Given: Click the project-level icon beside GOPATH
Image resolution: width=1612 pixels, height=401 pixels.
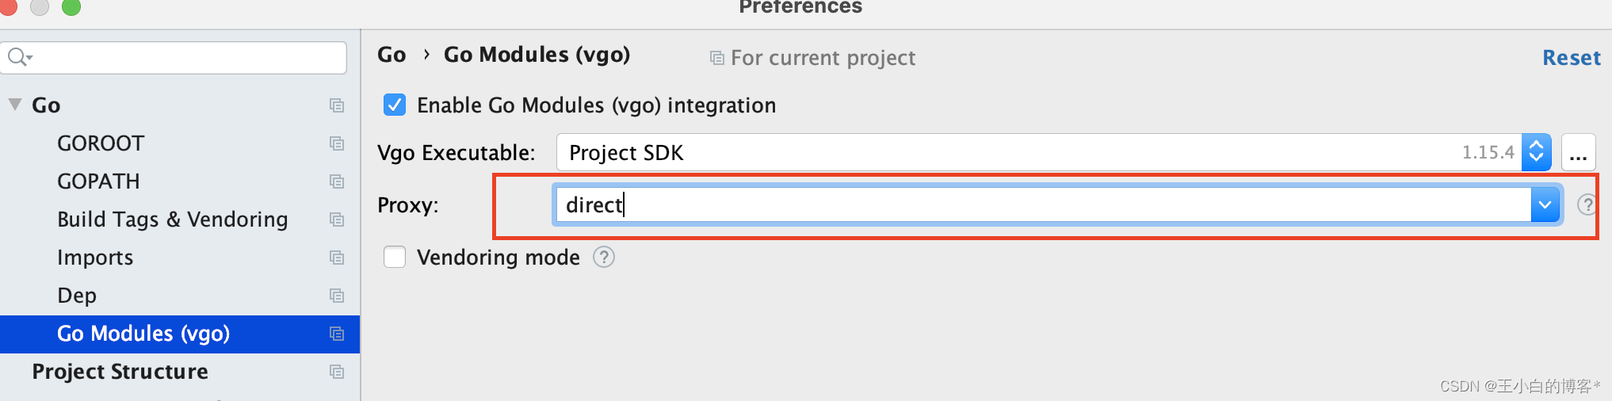Looking at the screenshot, I should click(337, 181).
